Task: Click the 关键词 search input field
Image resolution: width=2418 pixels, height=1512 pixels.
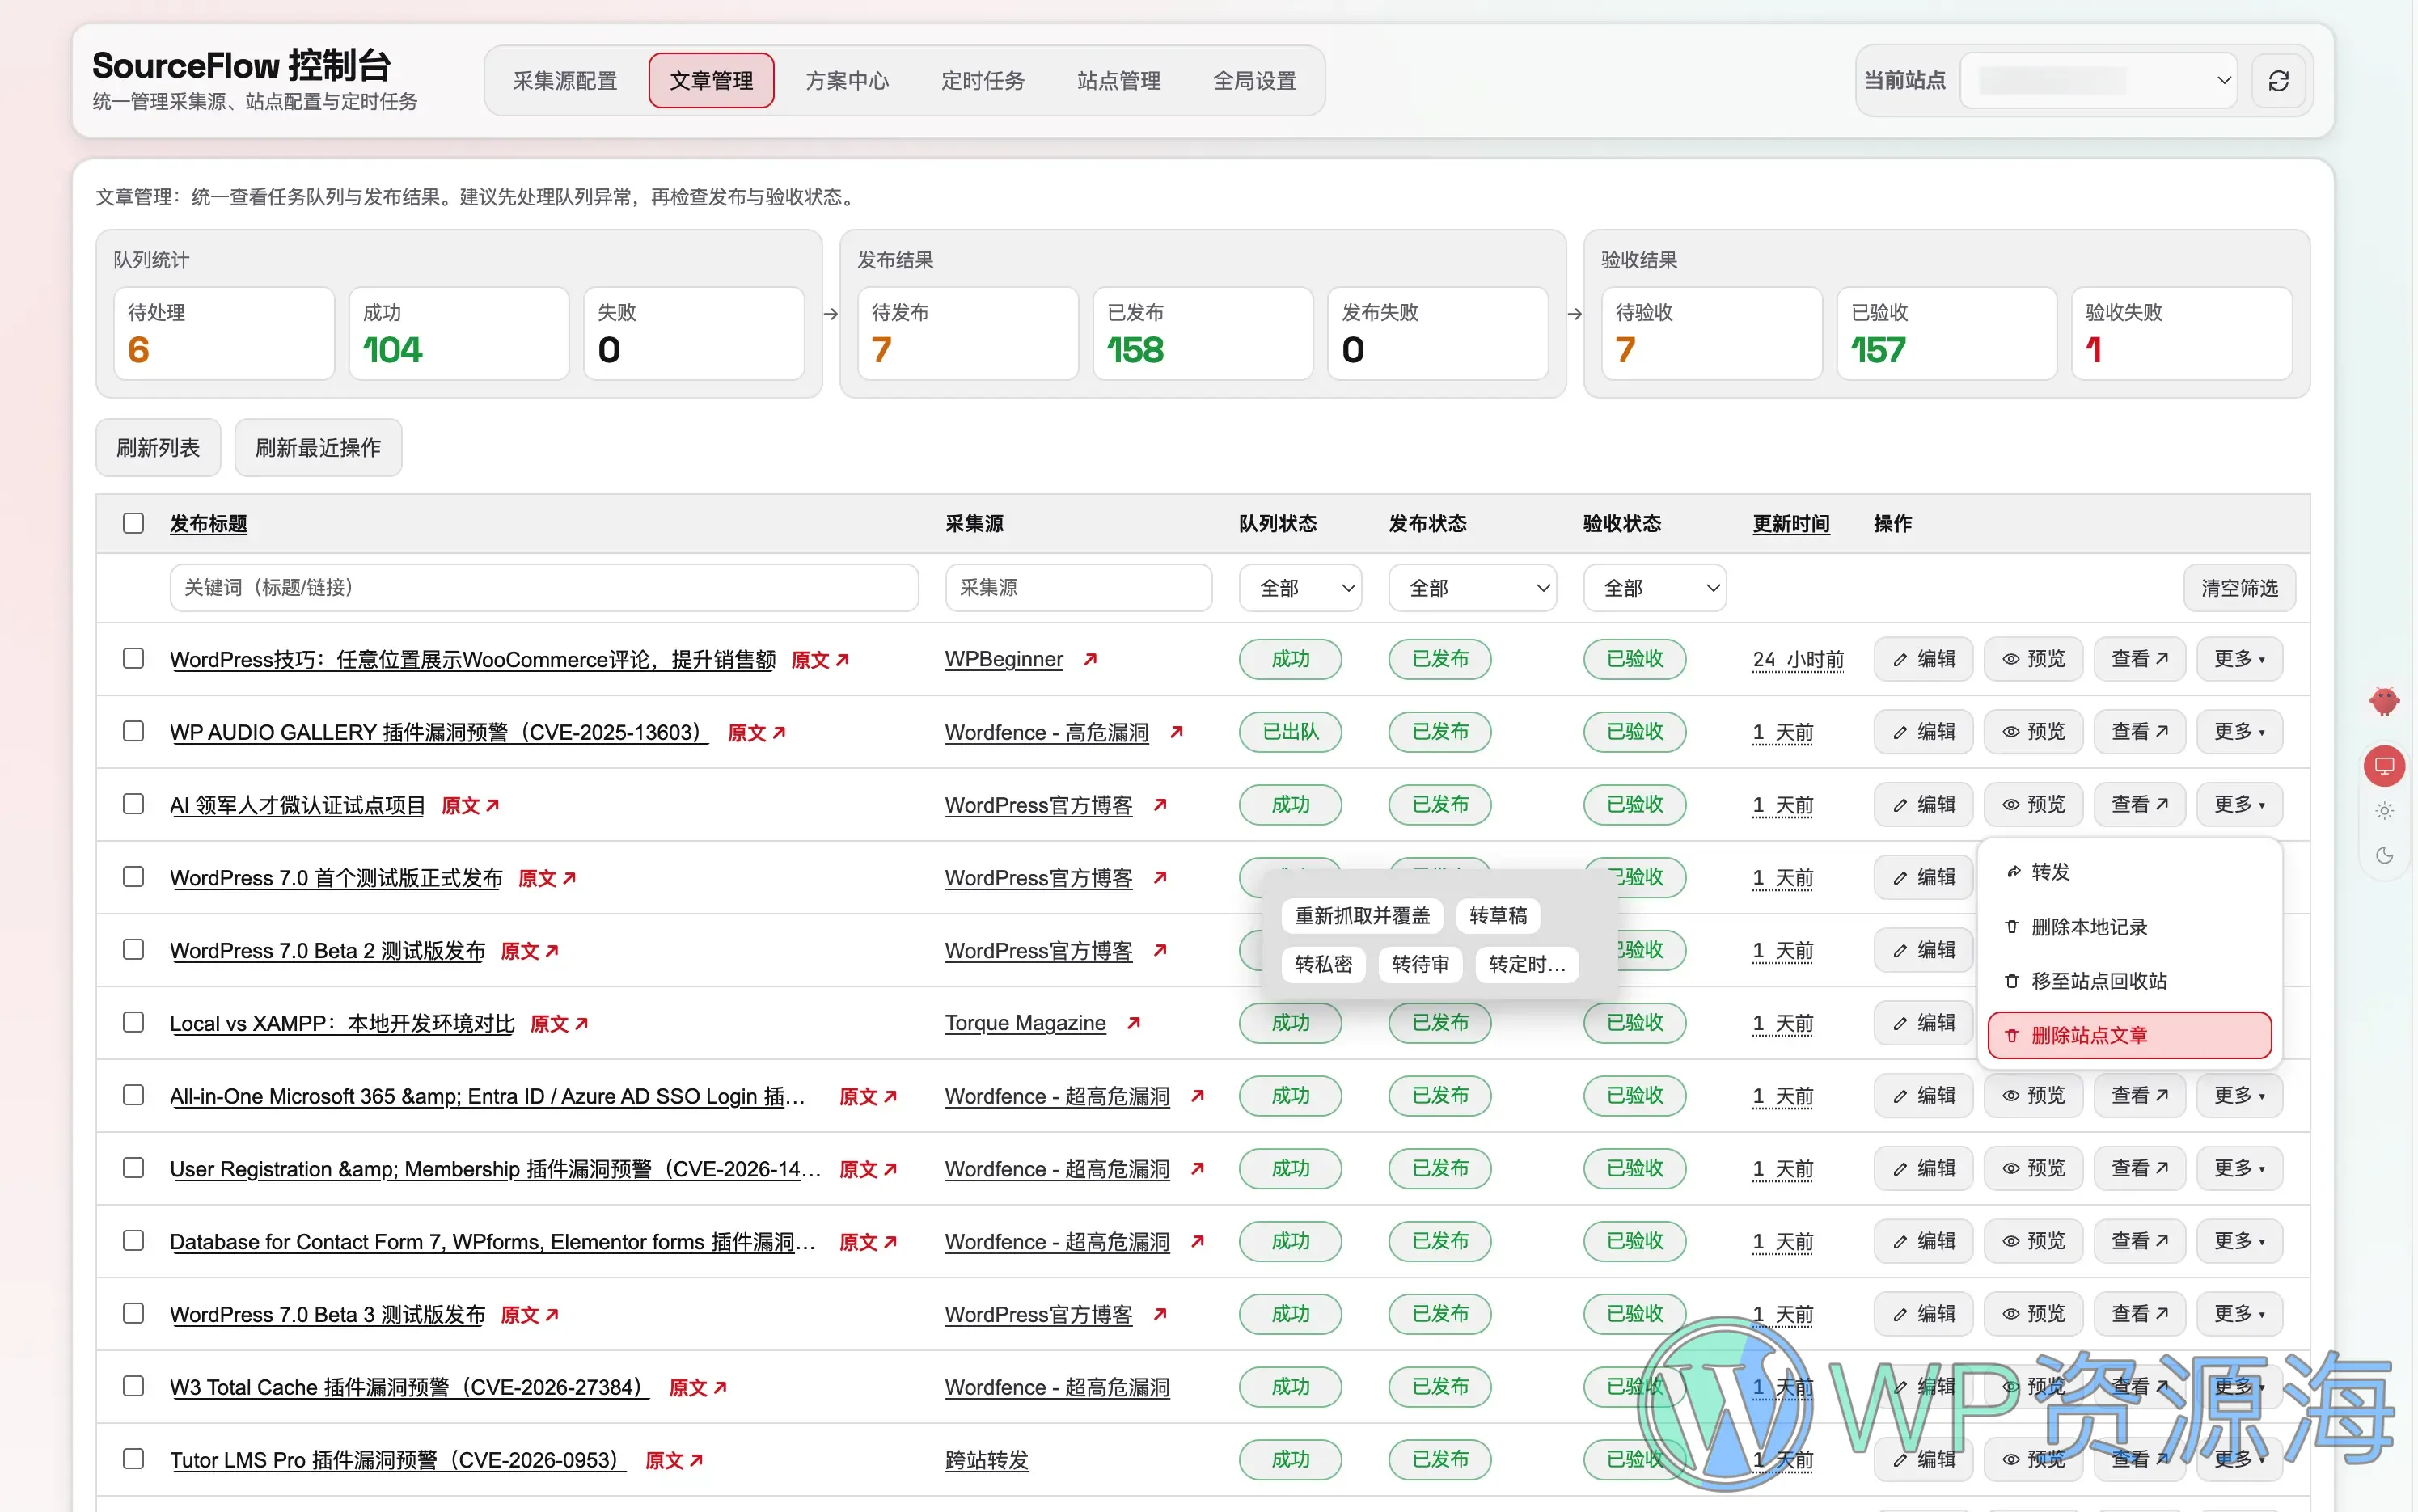Action: 544,587
